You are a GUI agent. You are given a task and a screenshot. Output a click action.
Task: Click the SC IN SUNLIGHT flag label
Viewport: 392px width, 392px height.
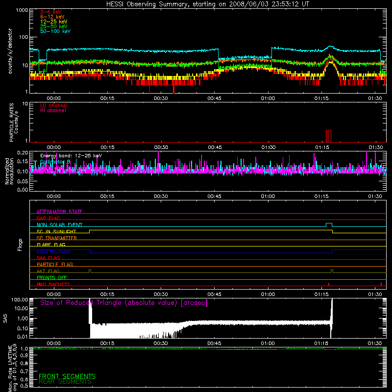pos(56,231)
